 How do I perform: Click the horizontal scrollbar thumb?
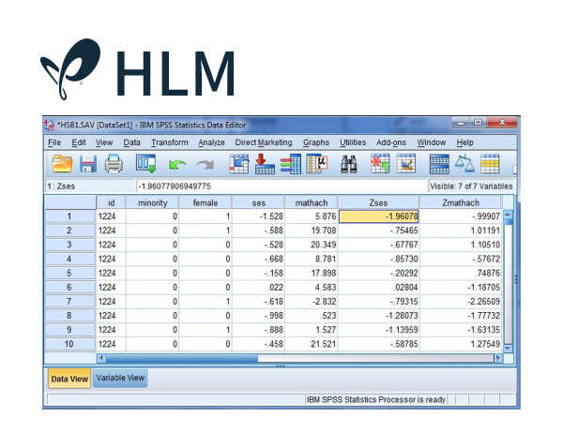coord(181,358)
